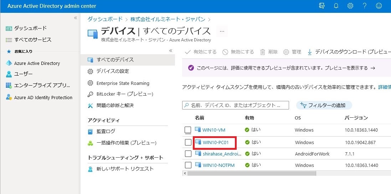391x194 pixels.
Task: Click the ダッシュボード breadcrumb link
Action: 105,19
